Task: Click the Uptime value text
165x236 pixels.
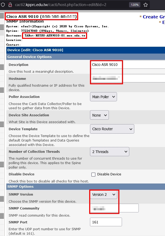Action: pos(55,31)
